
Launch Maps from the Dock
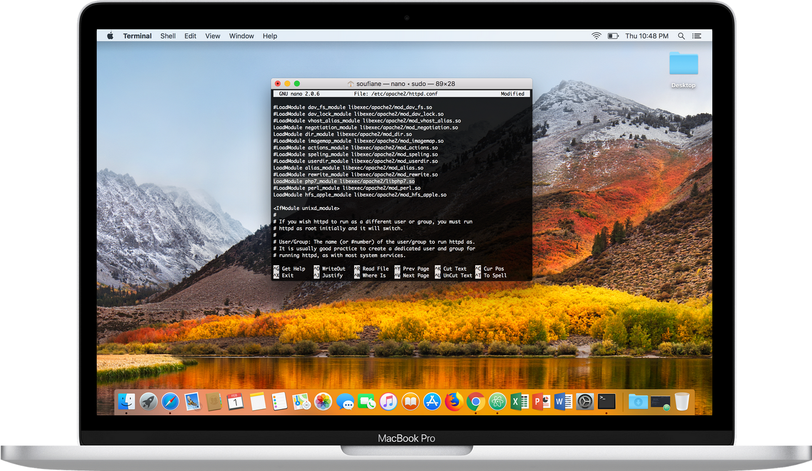tap(301, 402)
